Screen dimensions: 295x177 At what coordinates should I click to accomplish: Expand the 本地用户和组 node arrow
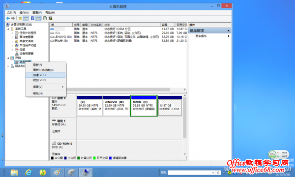(12, 46)
